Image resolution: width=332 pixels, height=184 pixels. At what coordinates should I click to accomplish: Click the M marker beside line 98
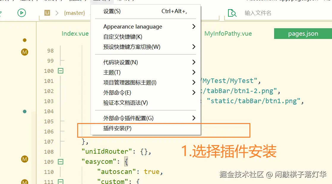pyautogui.click(x=25, y=52)
